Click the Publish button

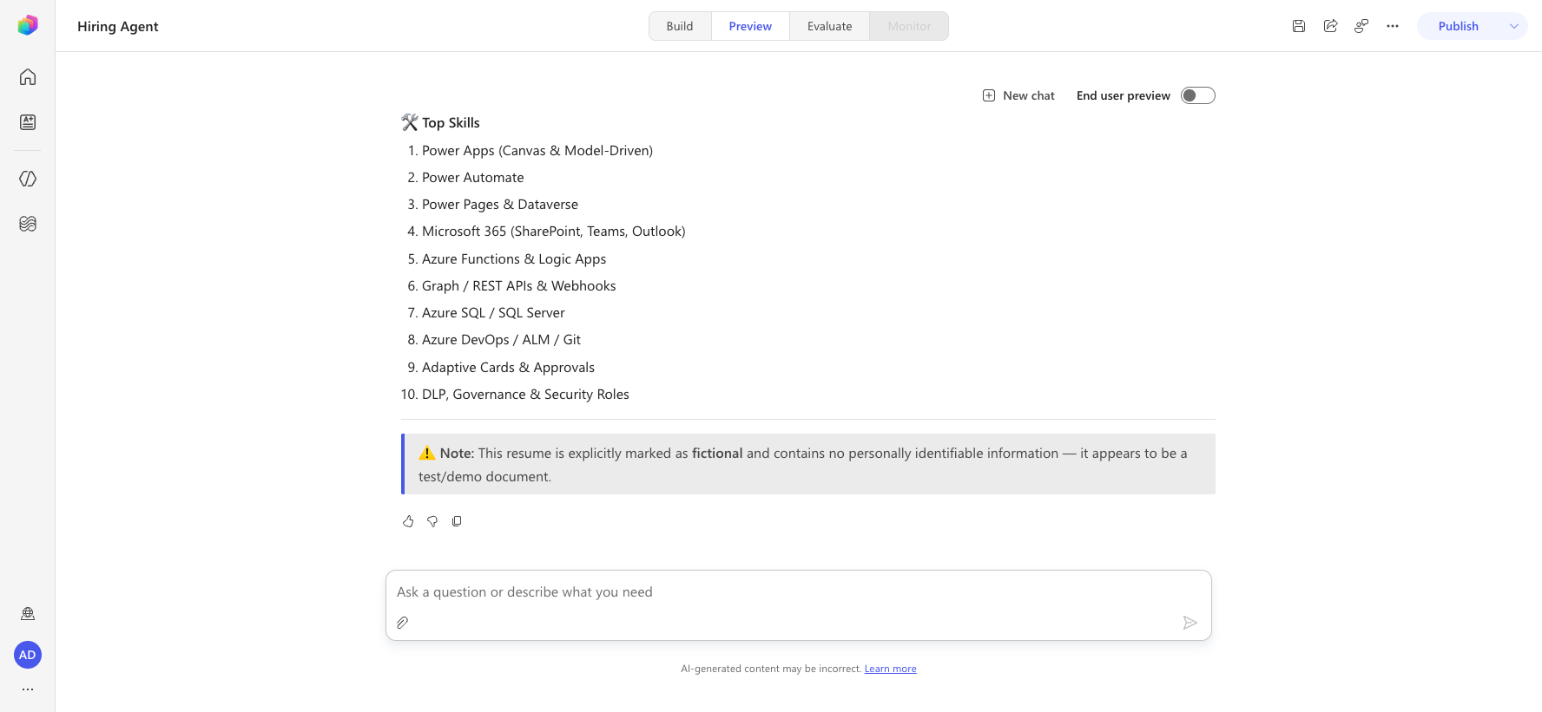(1459, 26)
